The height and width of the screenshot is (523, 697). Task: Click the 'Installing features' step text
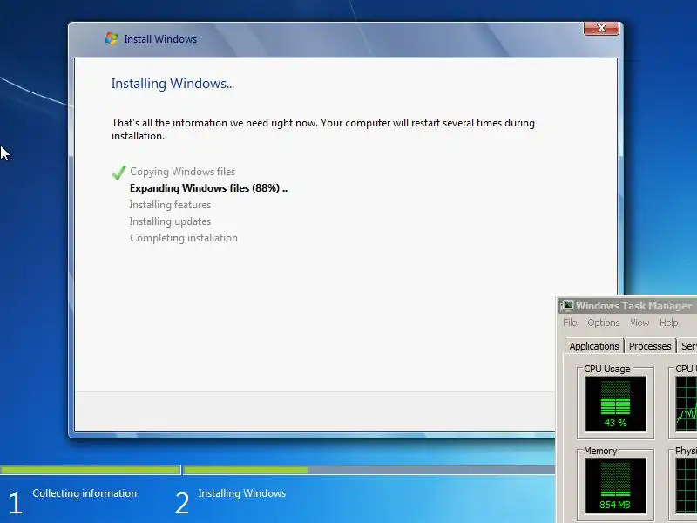(170, 205)
